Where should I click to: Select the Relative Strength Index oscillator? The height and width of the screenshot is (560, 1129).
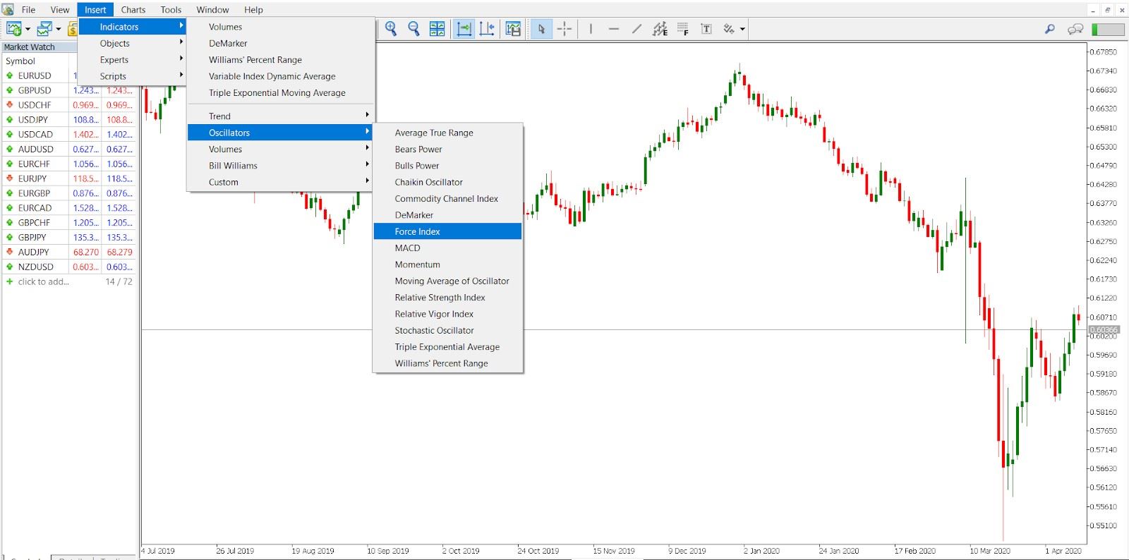coord(440,298)
